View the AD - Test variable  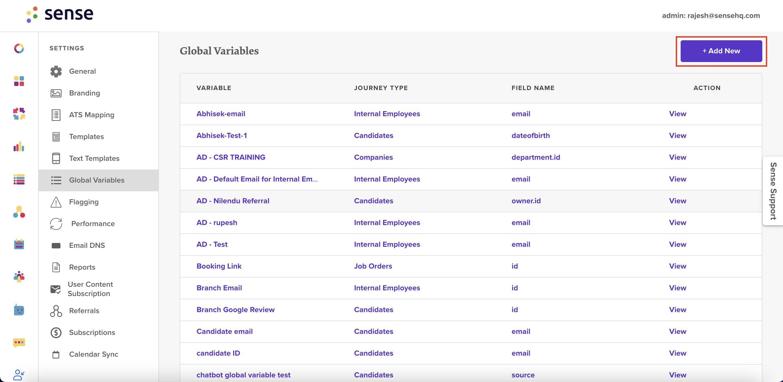point(678,244)
